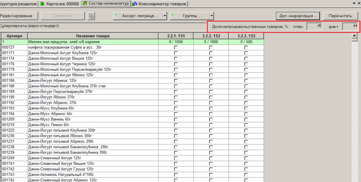Click the scrollbar up arrow
Viewport: 361px width, 182px height.
354,36
